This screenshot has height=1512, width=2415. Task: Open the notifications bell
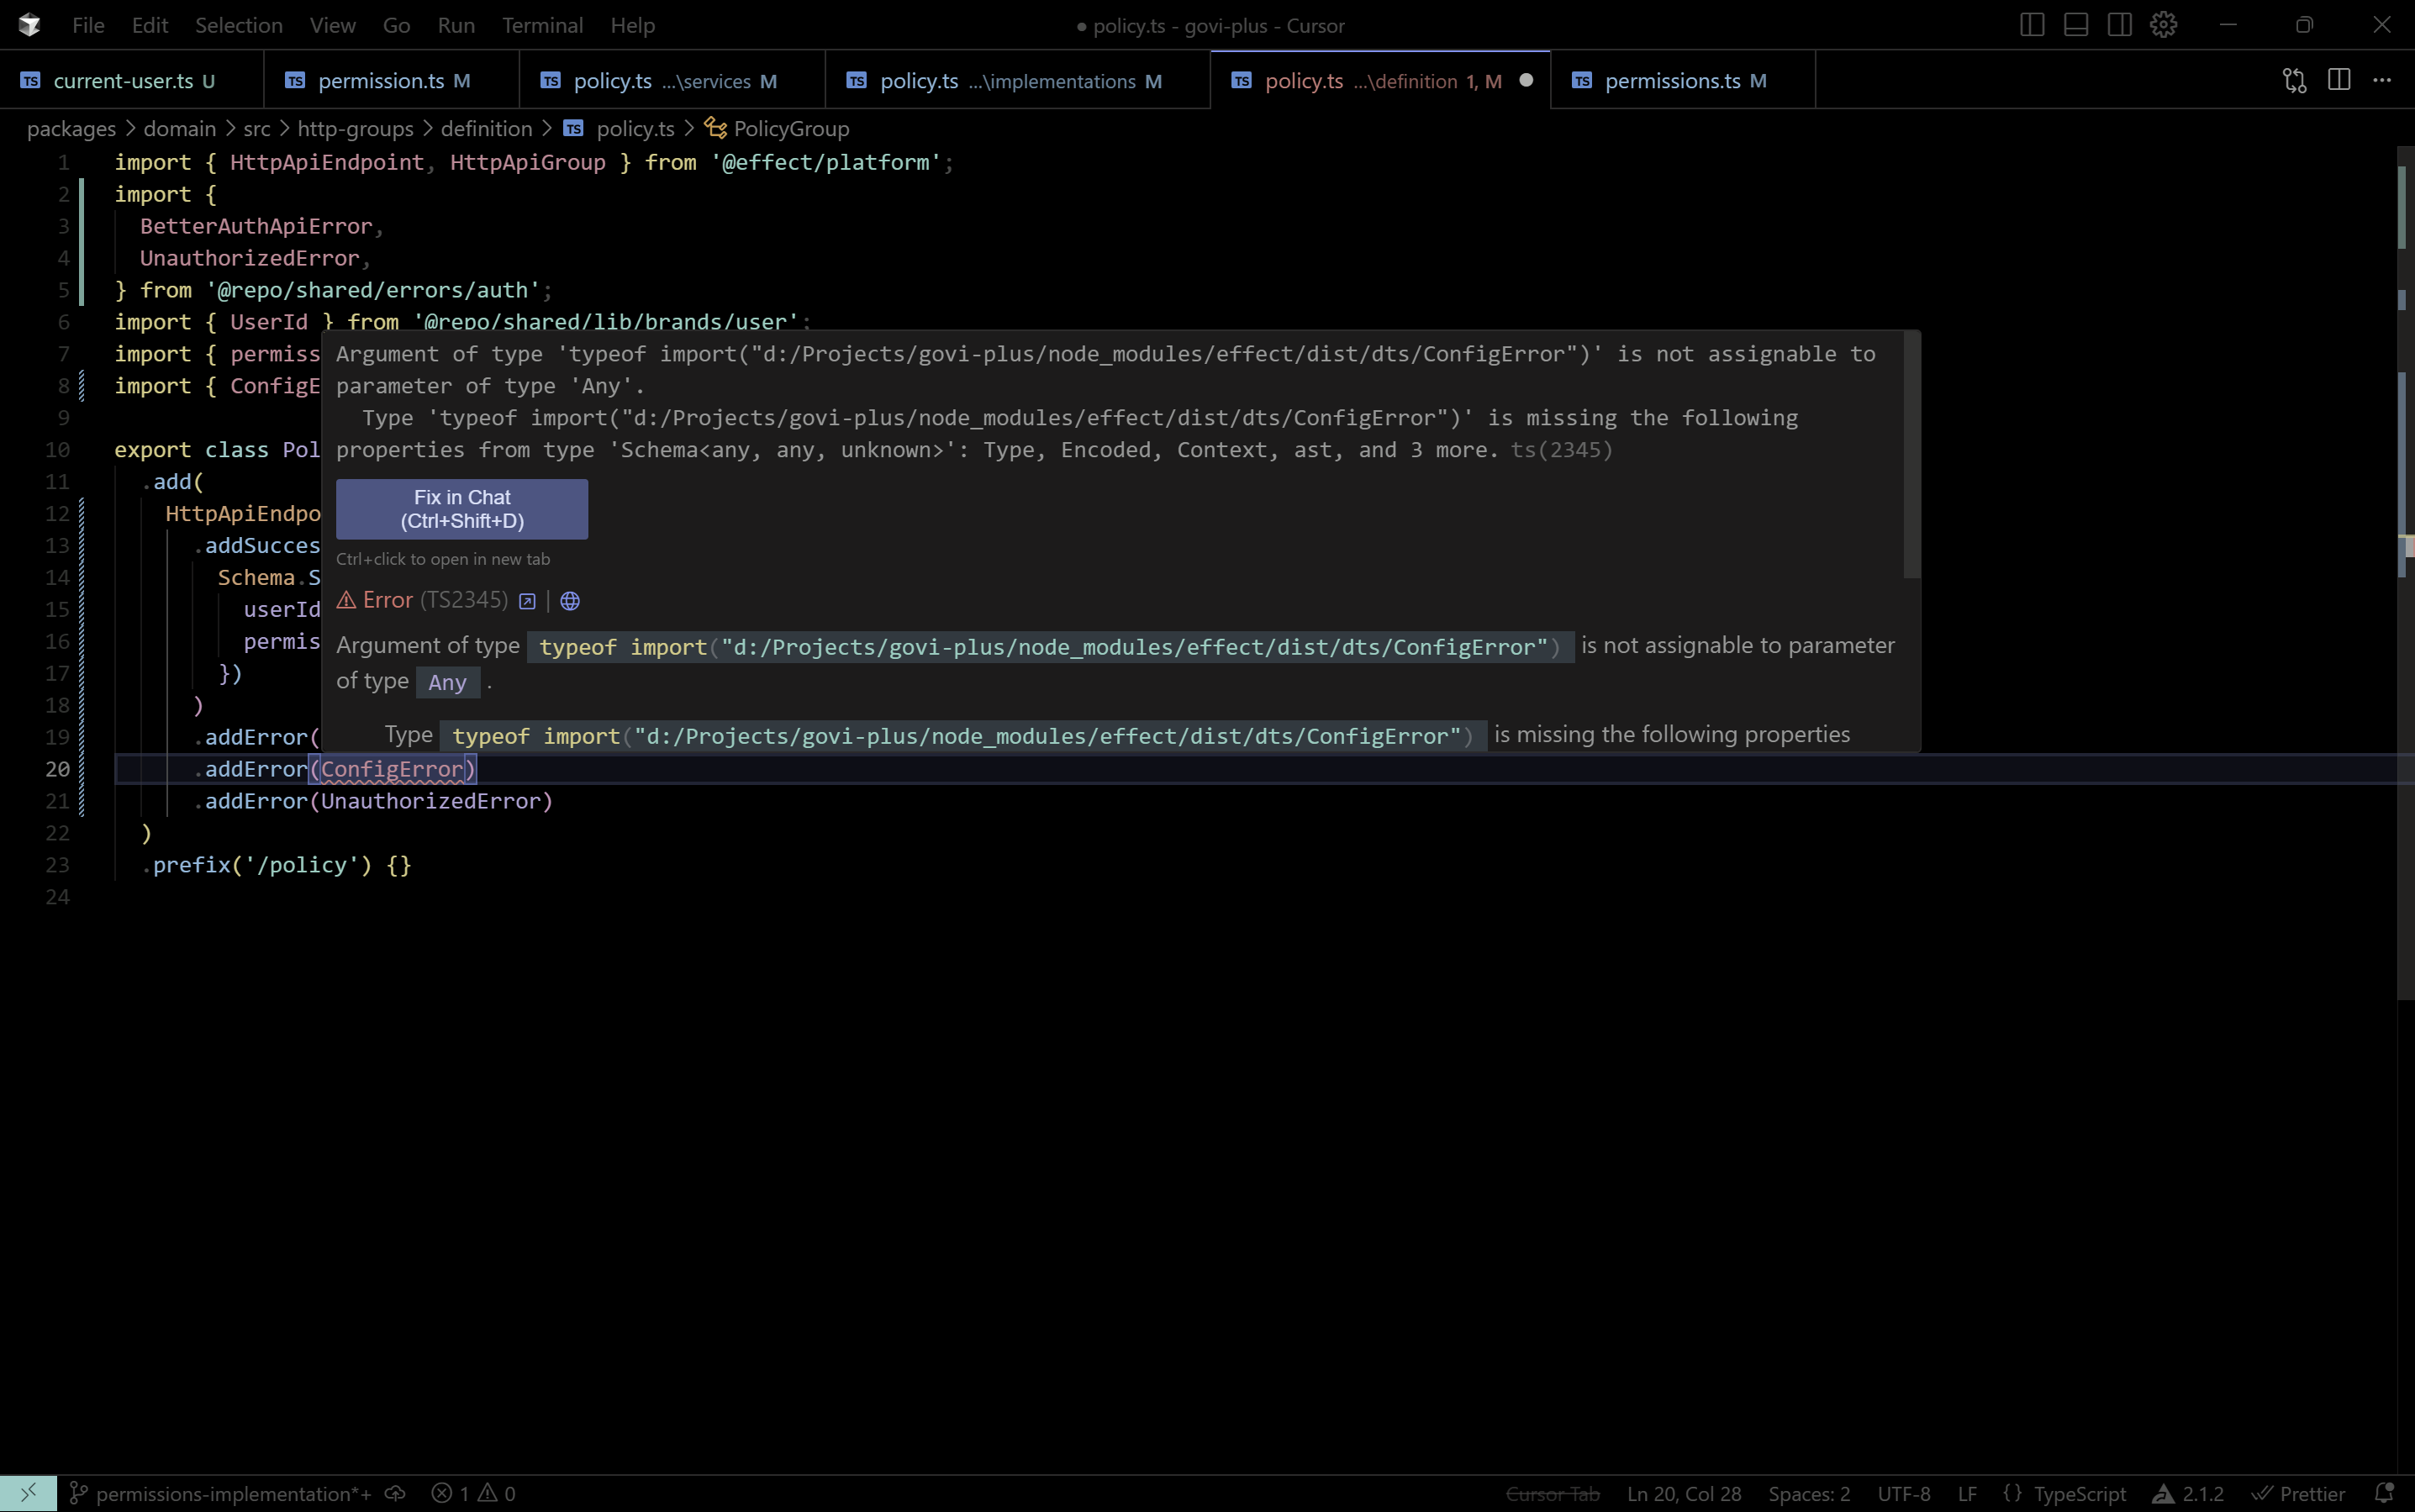(2384, 1493)
